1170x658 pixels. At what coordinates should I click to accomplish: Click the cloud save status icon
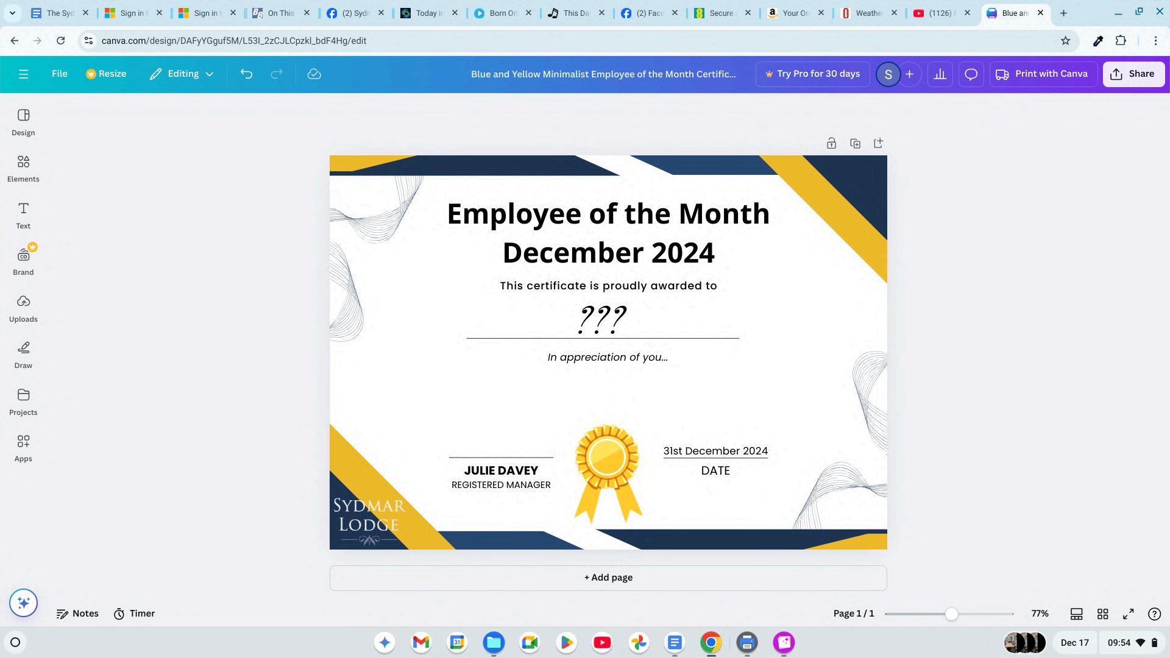tap(314, 74)
